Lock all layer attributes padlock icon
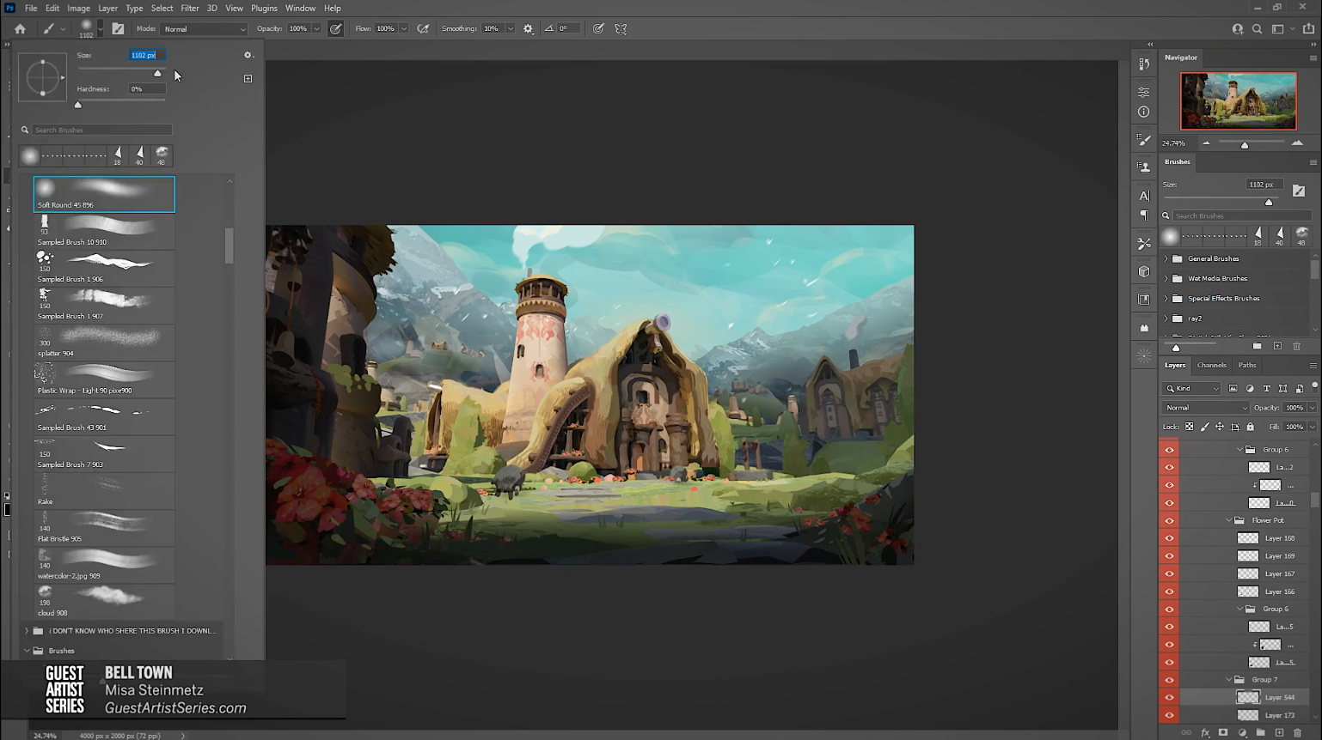The height and width of the screenshot is (740, 1322). click(1251, 427)
